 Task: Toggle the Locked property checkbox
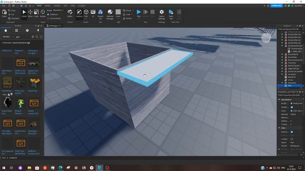292,139
